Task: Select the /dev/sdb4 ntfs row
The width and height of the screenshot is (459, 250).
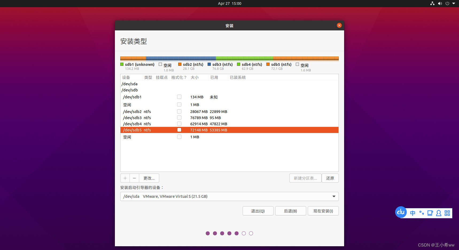Action: (229, 124)
